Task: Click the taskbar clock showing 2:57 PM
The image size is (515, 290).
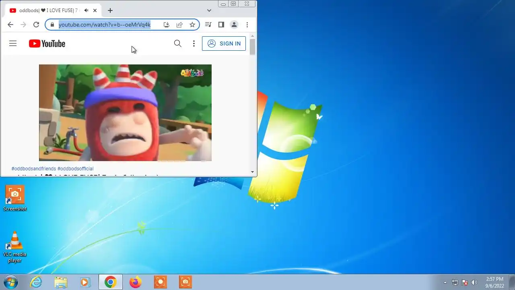Action: 494,282
